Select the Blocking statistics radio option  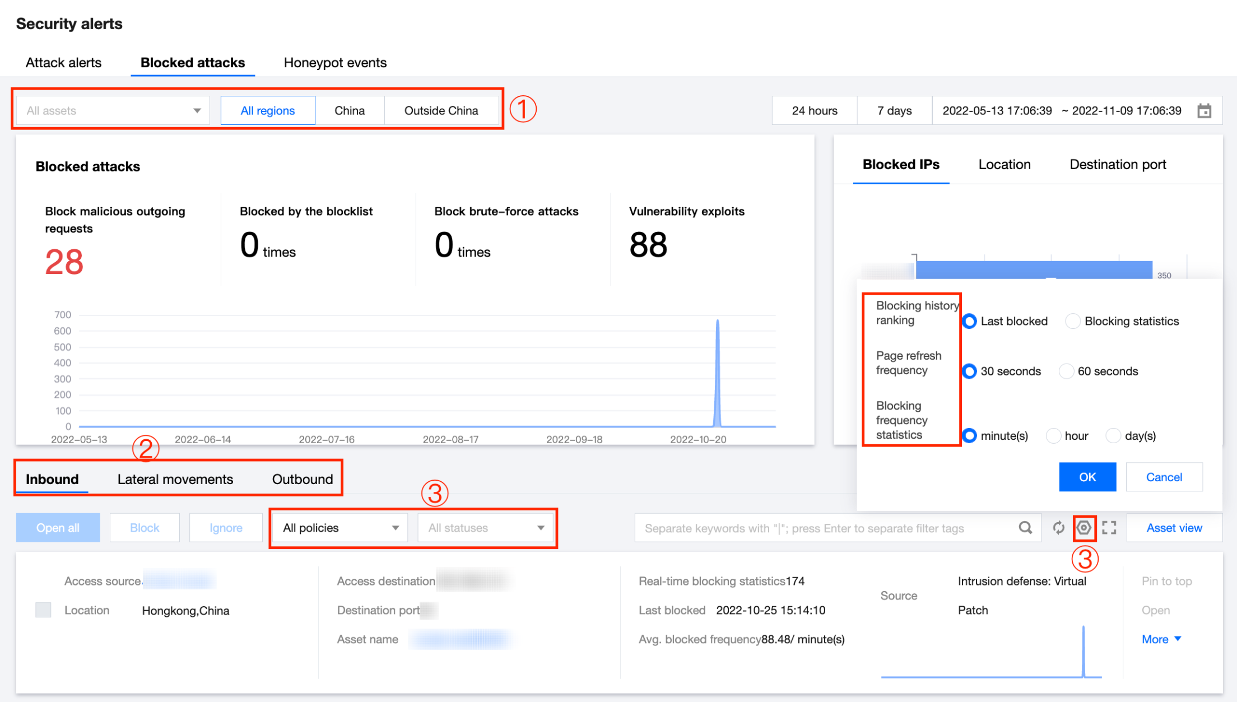1072,321
